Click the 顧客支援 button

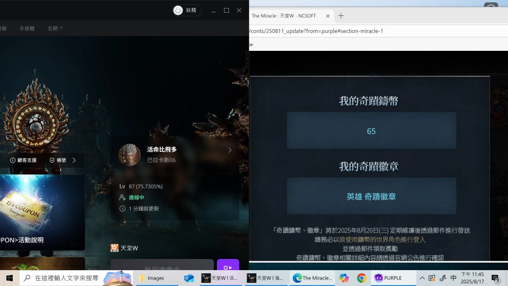click(x=24, y=160)
